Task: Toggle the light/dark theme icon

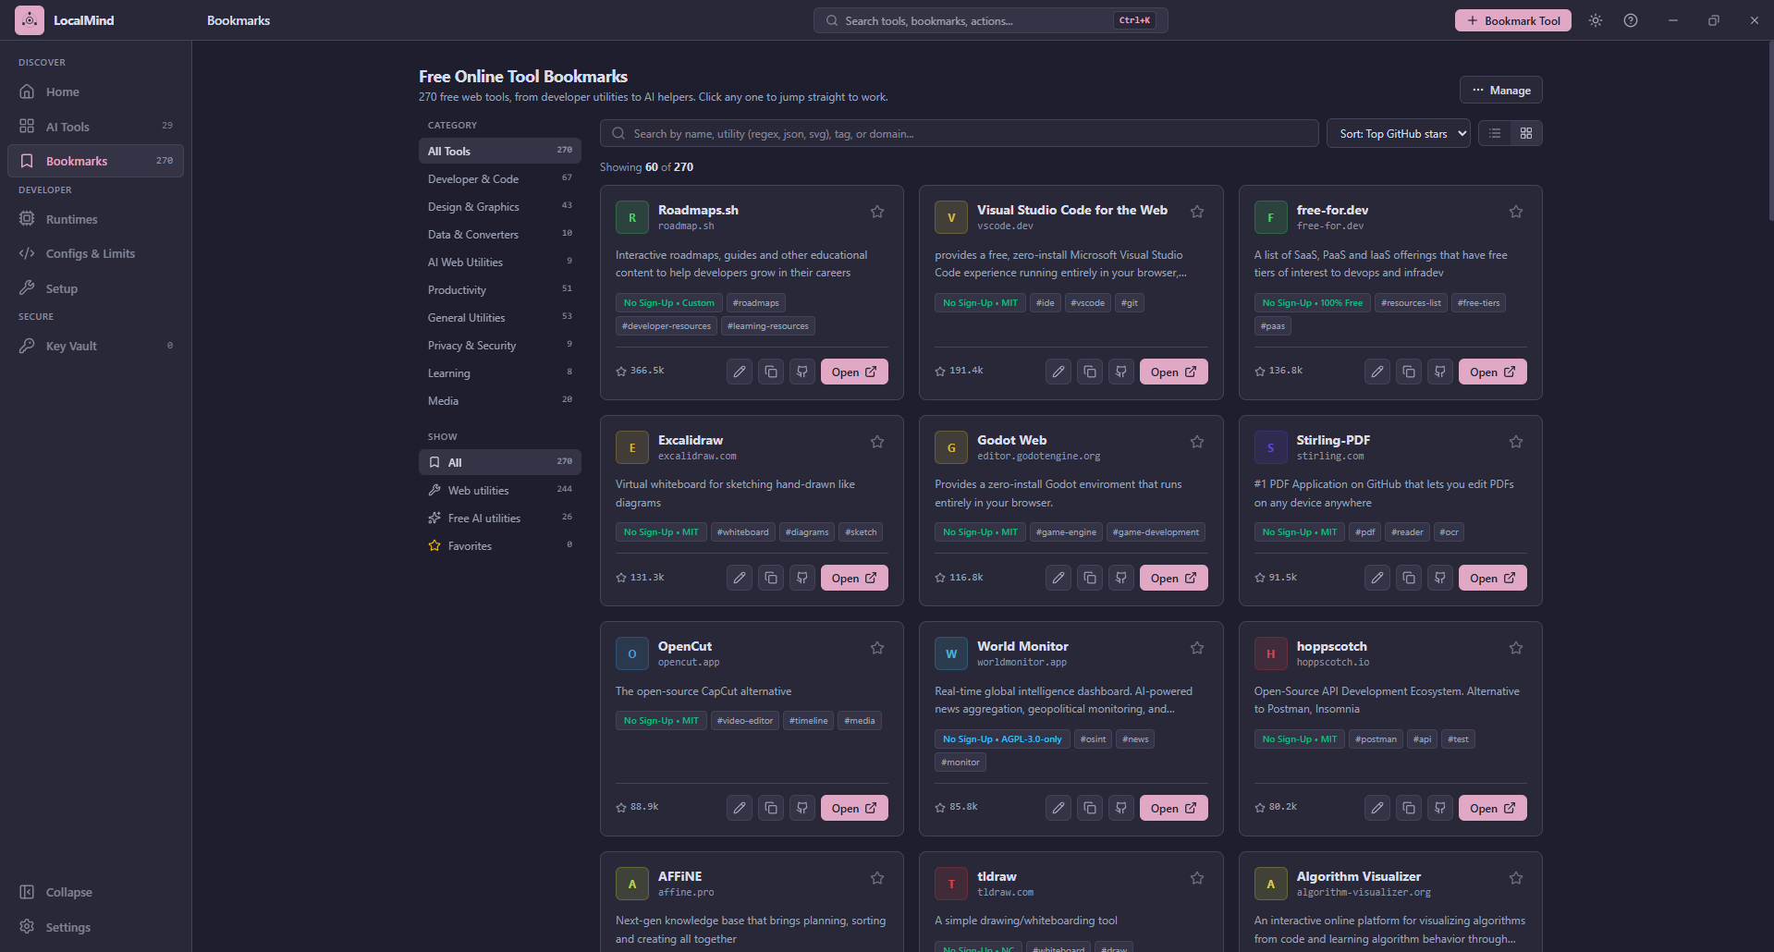Action: pyautogui.click(x=1596, y=20)
